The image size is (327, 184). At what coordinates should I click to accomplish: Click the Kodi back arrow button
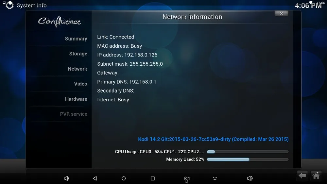coord(302,176)
